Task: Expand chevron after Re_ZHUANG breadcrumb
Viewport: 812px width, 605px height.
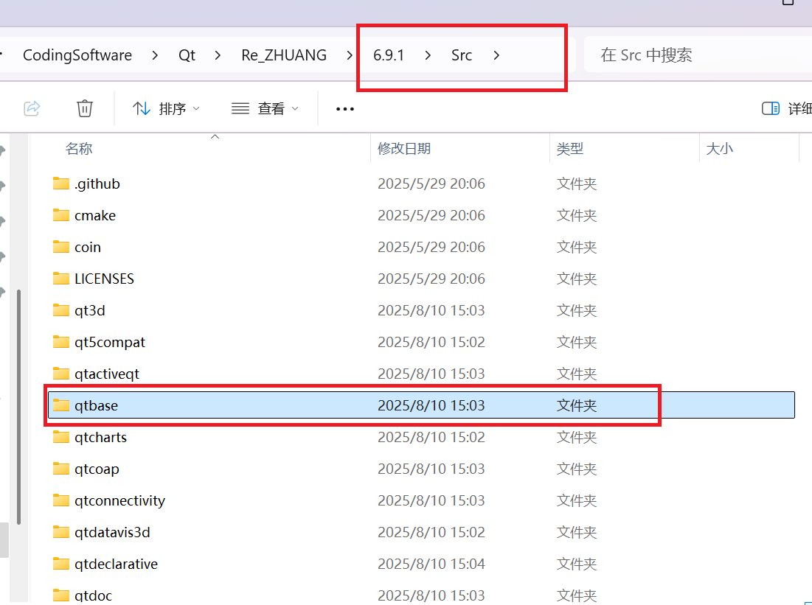Action: (x=350, y=55)
